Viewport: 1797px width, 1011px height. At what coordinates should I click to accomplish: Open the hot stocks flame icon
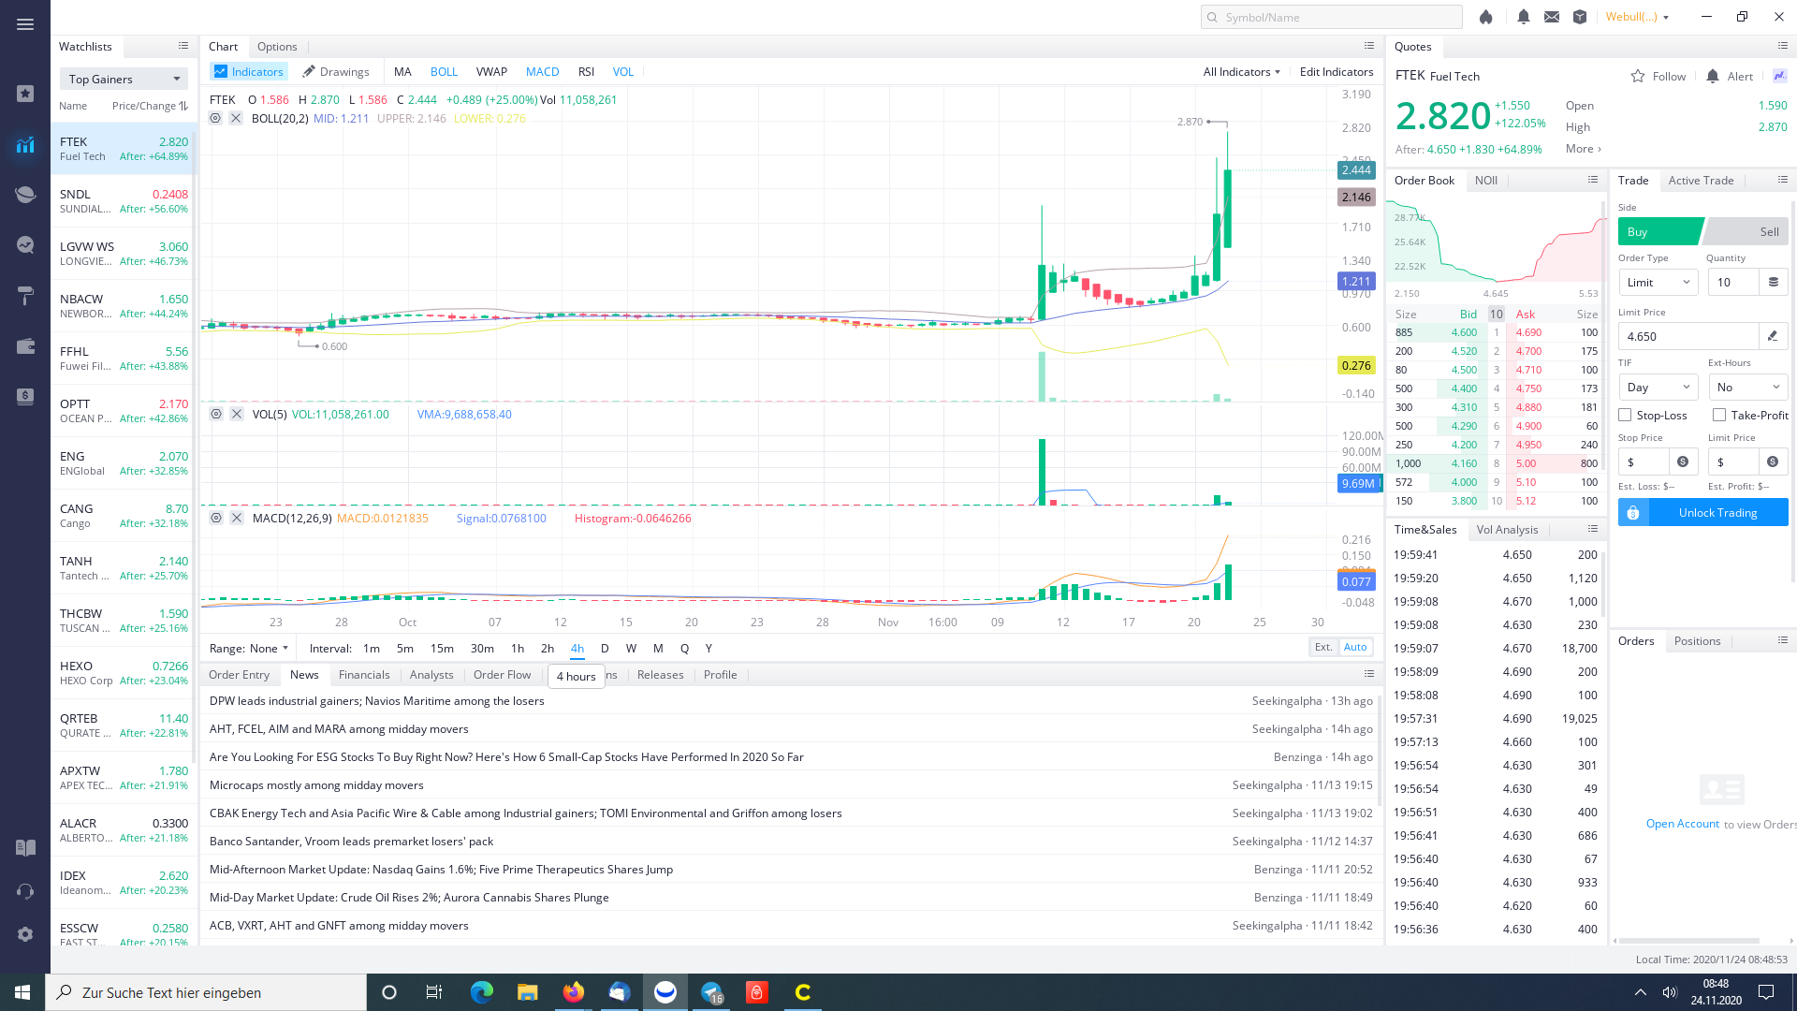(x=1486, y=17)
